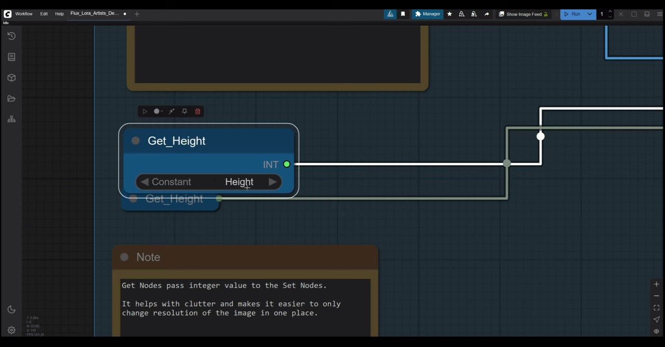
Task: Open the Help menu
Action: (x=59, y=14)
